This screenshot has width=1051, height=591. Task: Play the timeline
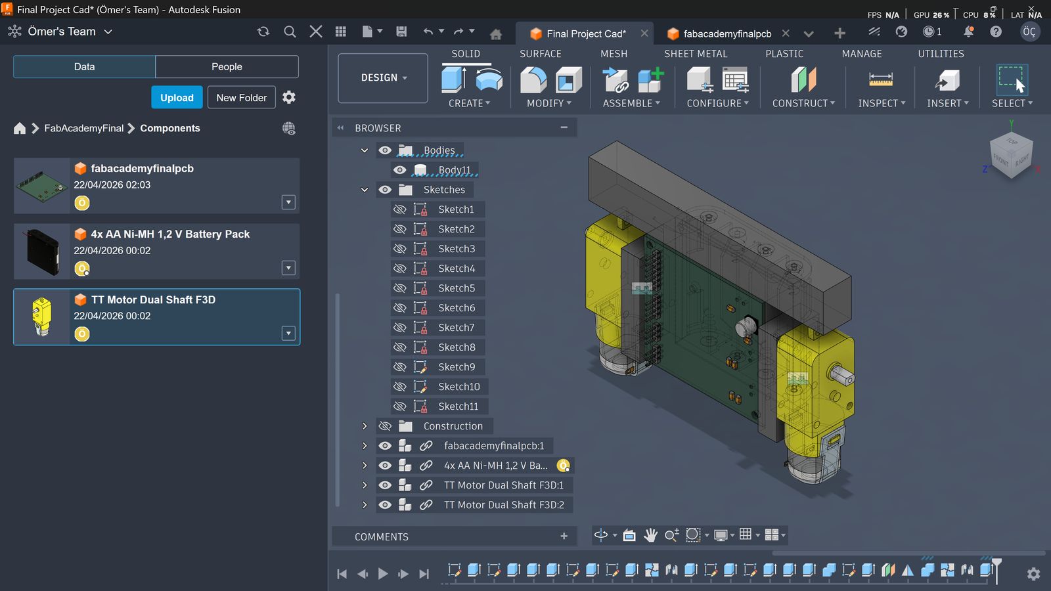[x=383, y=574]
